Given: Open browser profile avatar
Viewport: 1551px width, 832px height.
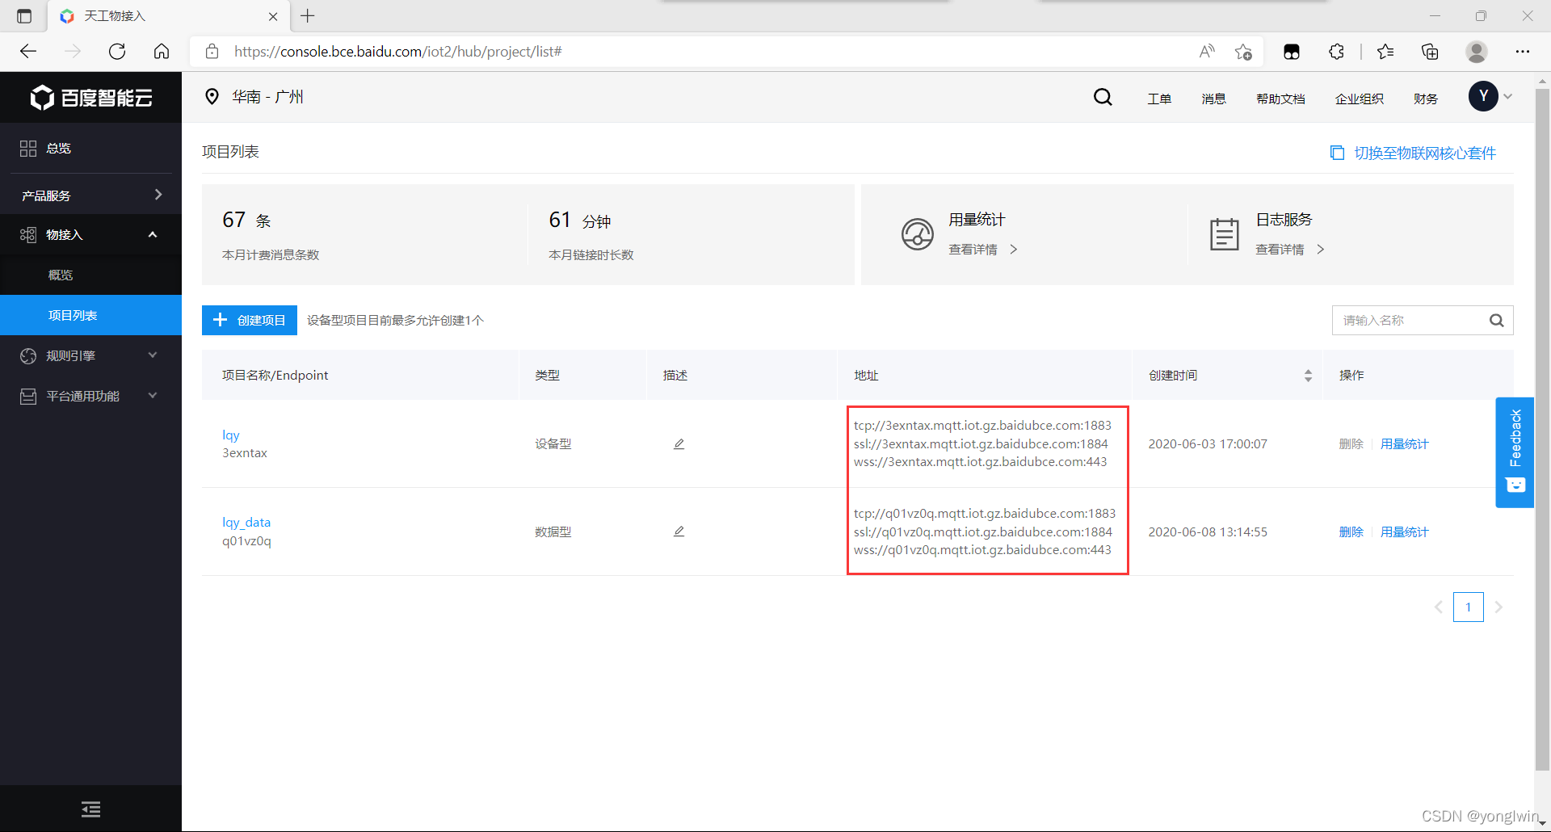Looking at the screenshot, I should point(1477,52).
